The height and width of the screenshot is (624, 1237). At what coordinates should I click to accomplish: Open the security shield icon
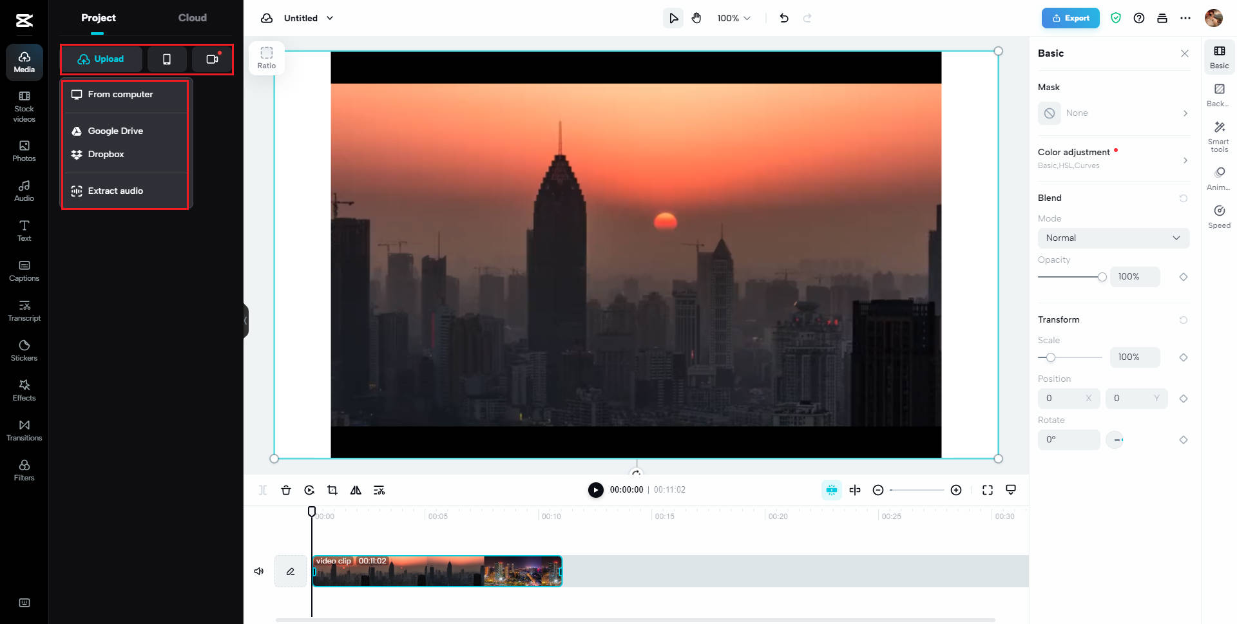[1116, 18]
